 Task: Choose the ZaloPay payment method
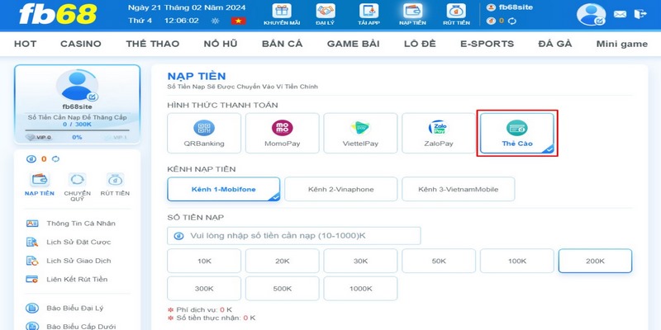(x=439, y=133)
